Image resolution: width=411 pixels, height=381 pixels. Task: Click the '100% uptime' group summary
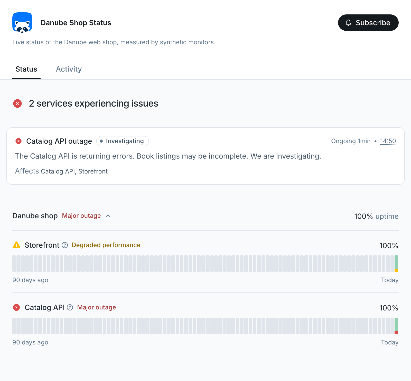pyautogui.click(x=376, y=216)
